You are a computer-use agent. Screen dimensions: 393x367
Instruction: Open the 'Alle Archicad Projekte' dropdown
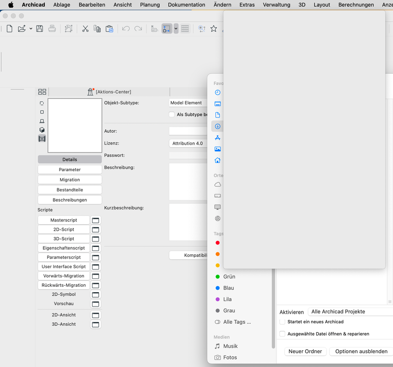[350, 311]
